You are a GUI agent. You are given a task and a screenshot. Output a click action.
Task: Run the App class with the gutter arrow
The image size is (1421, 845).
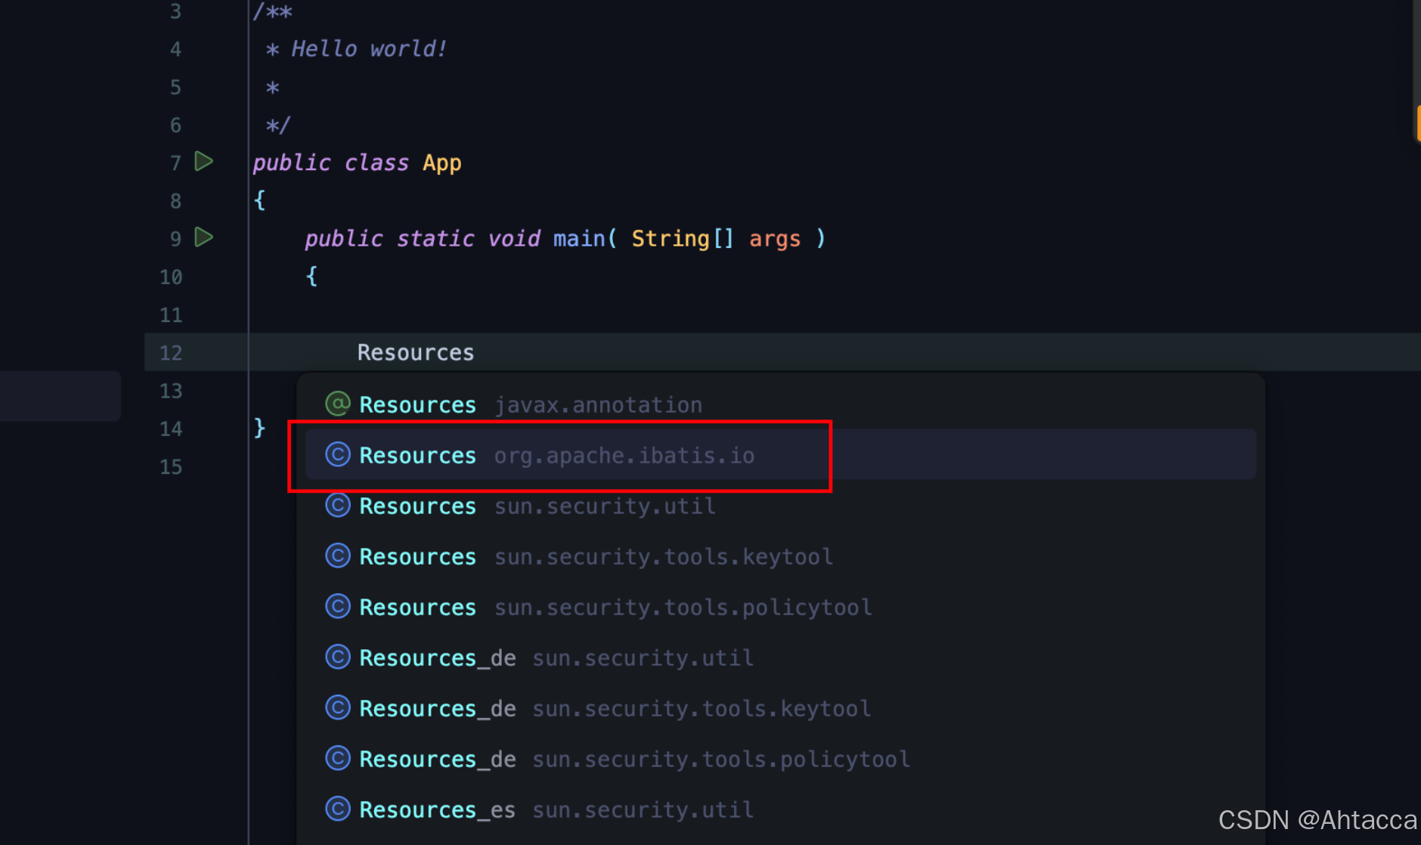(203, 161)
